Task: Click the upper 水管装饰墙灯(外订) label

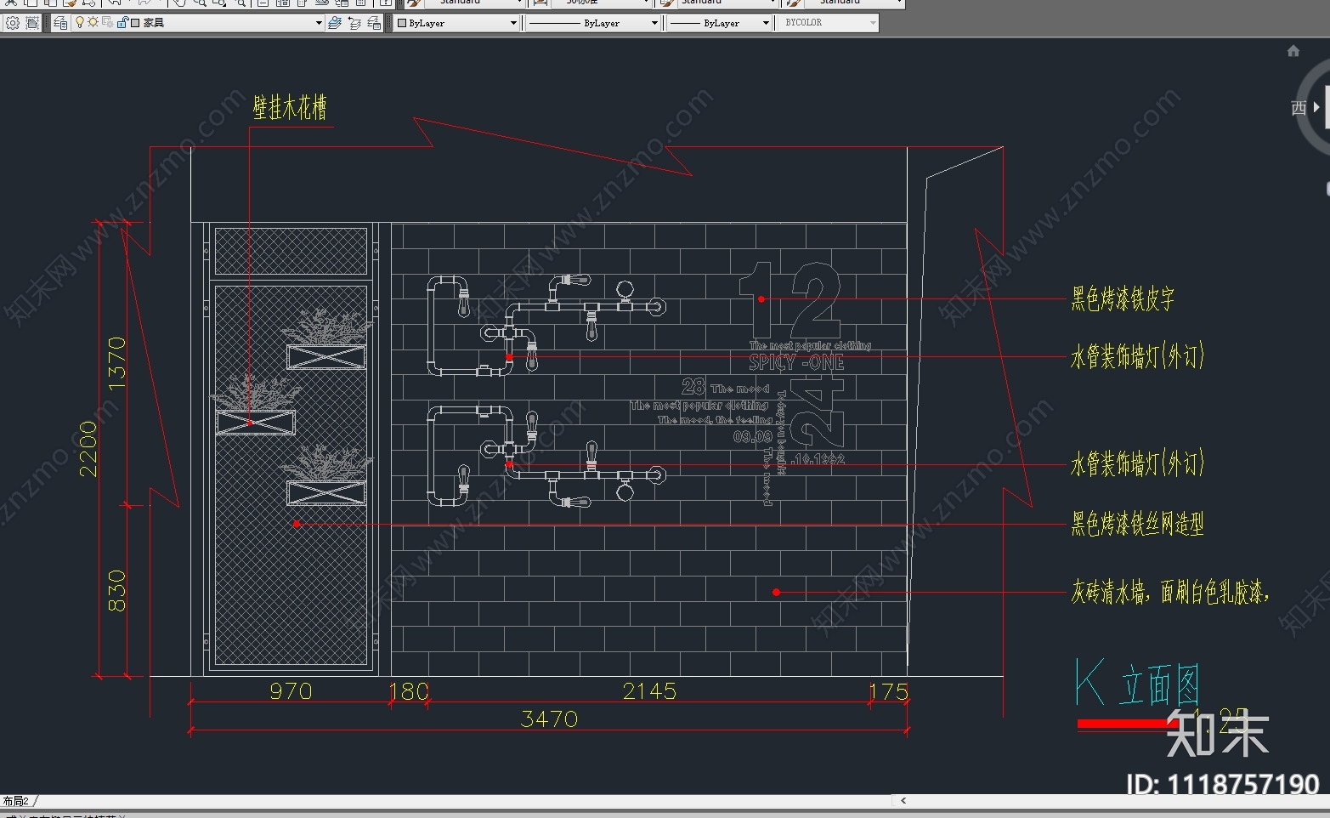Action: (1138, 356)
